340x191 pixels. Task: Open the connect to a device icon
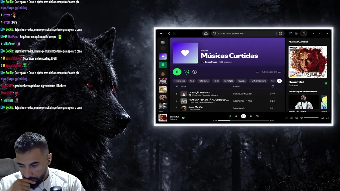[x=296, y=118]
